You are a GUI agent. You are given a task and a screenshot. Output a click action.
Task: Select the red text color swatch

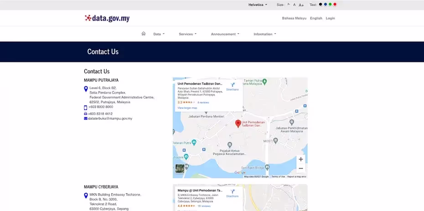click(335, 5)
